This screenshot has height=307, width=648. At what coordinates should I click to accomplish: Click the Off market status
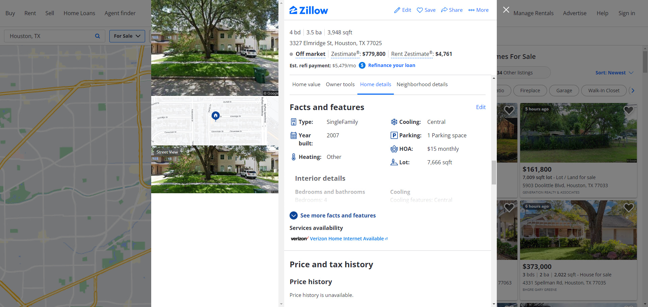point(310,54)
